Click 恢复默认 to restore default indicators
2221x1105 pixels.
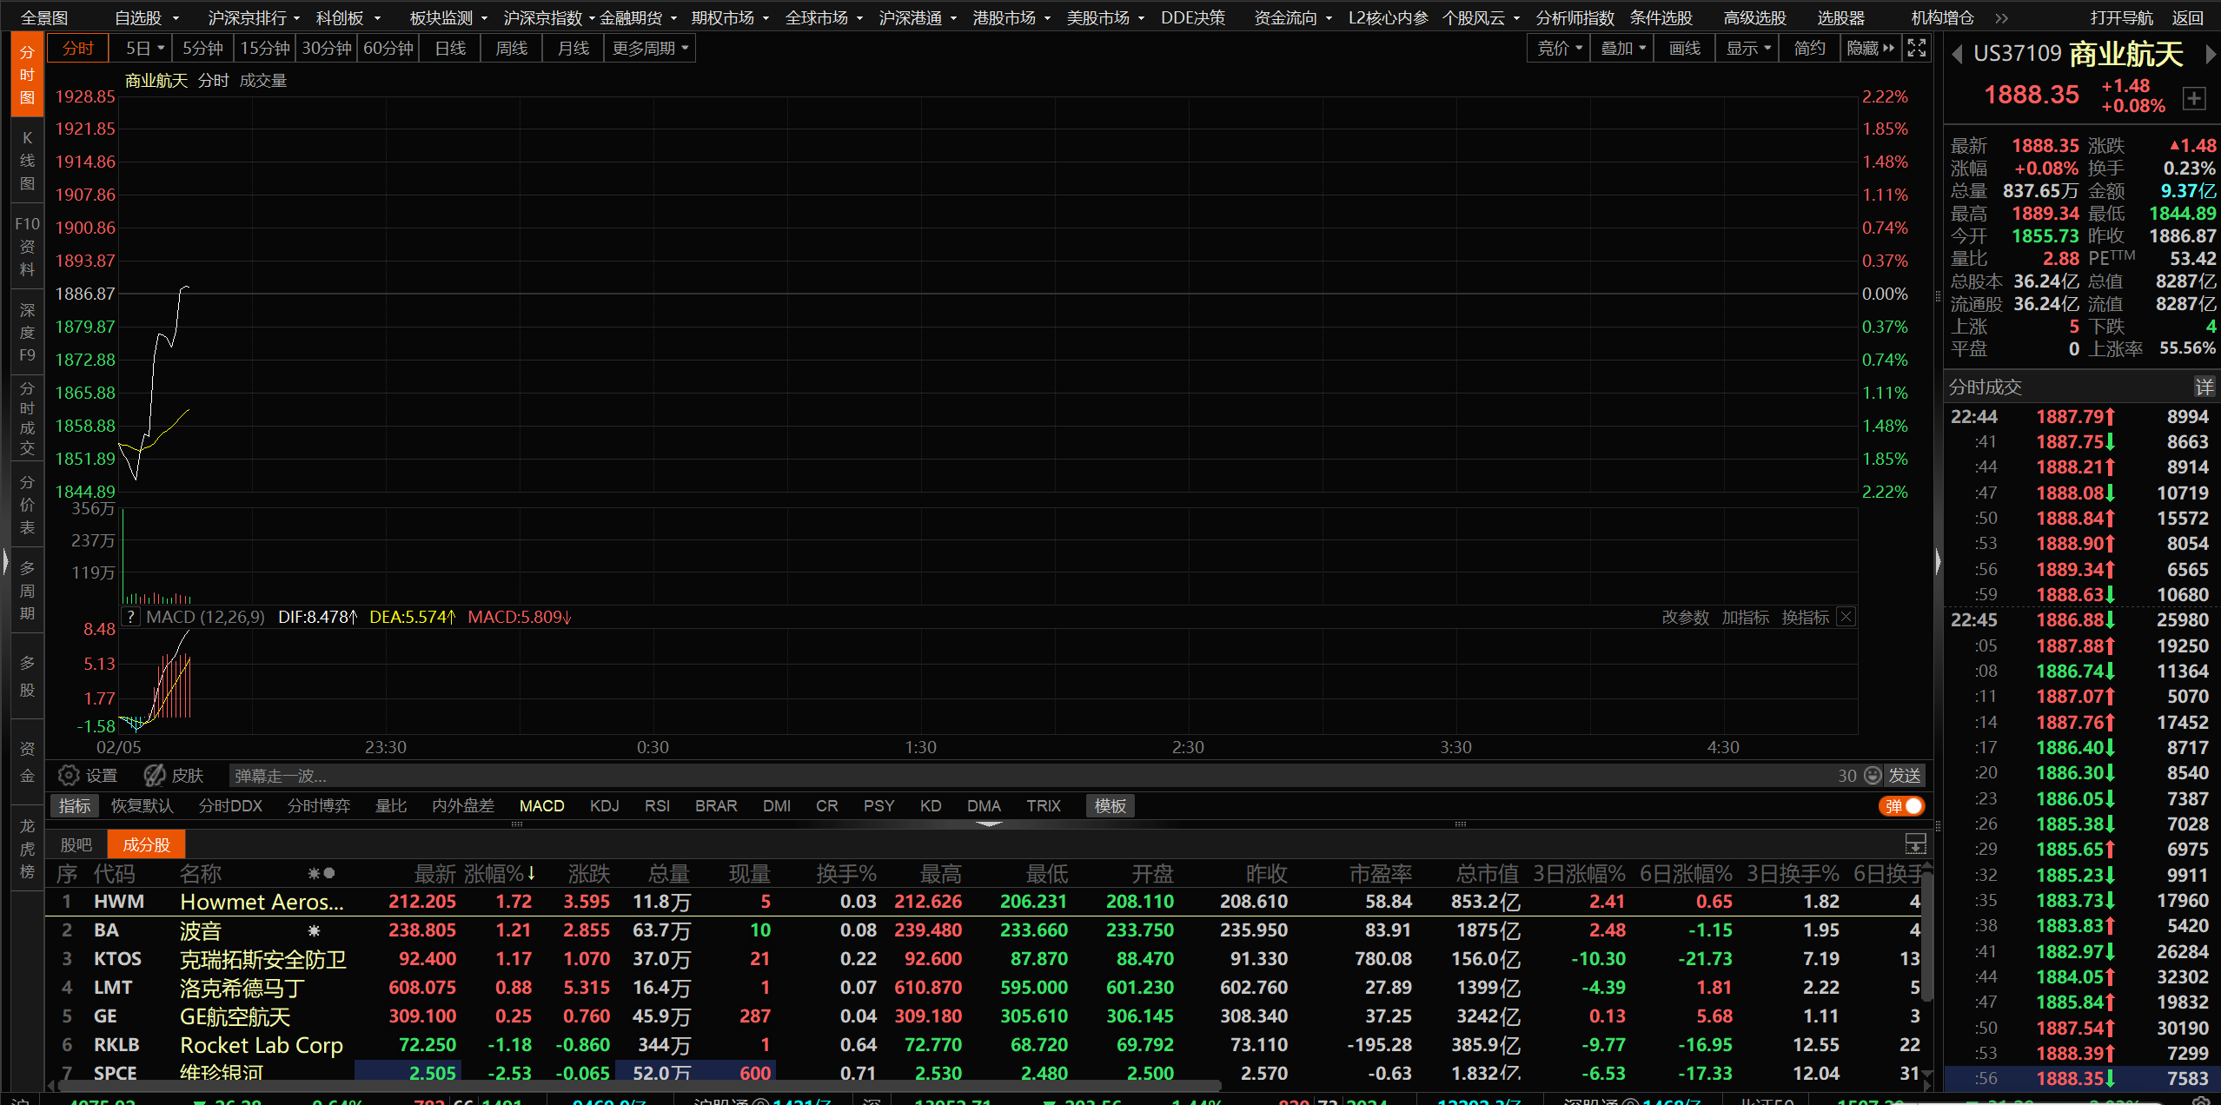(x=143, y=806)
